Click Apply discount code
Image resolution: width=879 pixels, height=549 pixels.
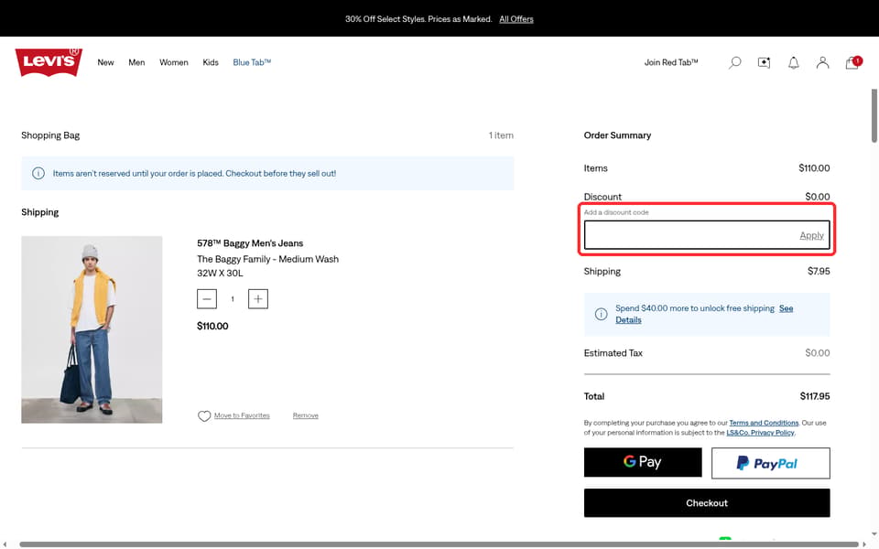click(x=811, y=235)
